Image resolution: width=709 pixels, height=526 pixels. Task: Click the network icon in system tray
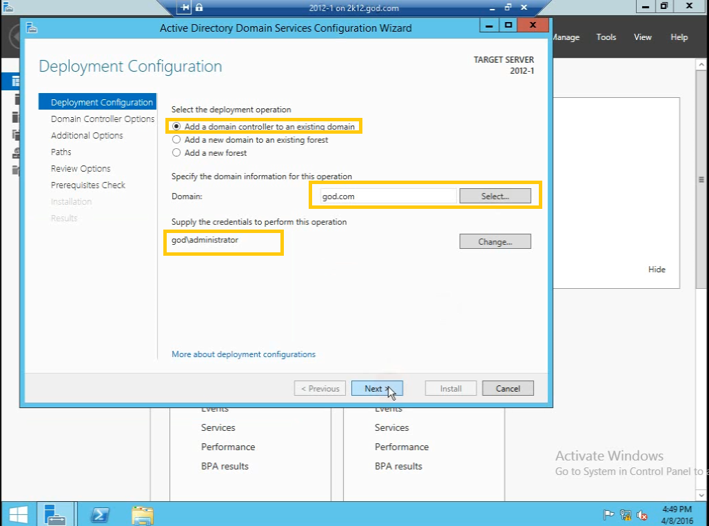[x=626, y=515]
